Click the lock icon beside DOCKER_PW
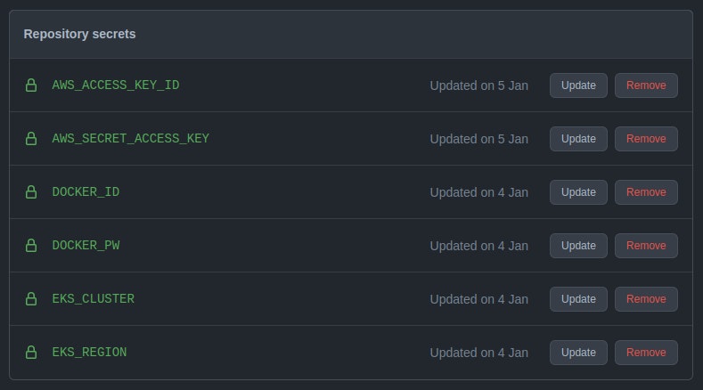 pos(31,246)
